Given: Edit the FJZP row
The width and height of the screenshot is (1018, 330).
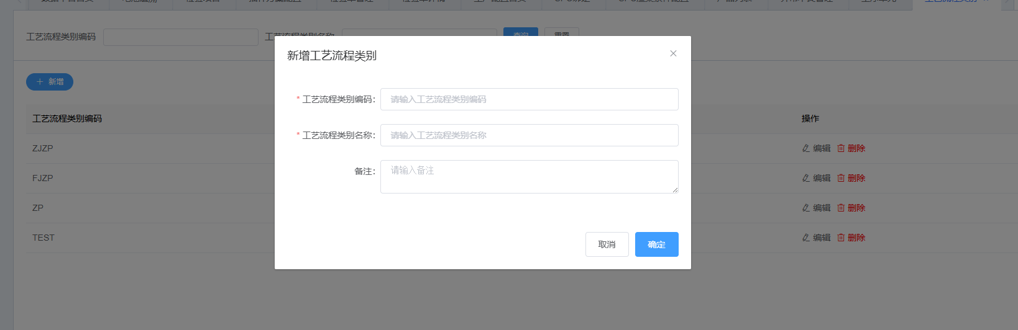Looking at the screenshot, I should pyautogui.click(x=816, y=178).
